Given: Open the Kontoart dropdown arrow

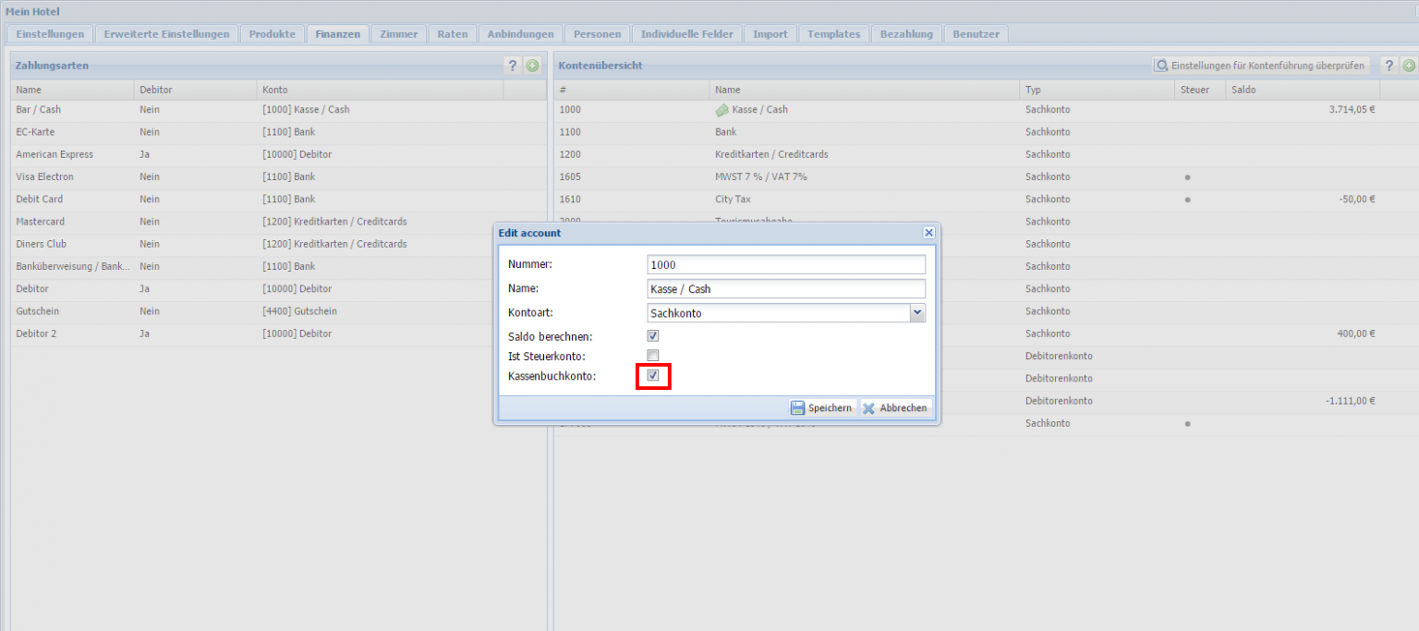Looking at the screenshot, I should point(917,313).
